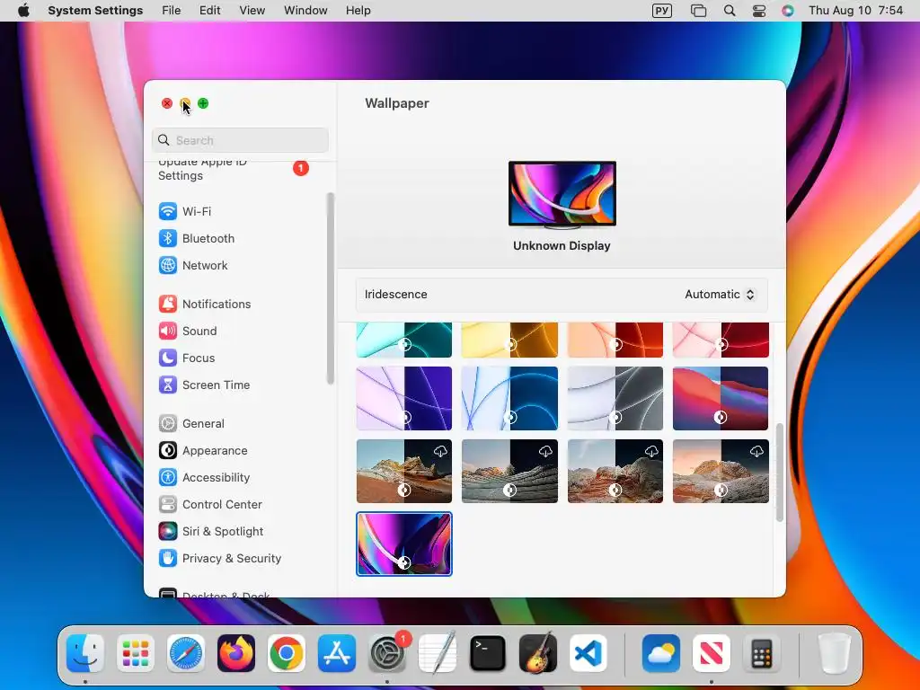
Task: Open Weather app from the Dock
Action: 661,653
